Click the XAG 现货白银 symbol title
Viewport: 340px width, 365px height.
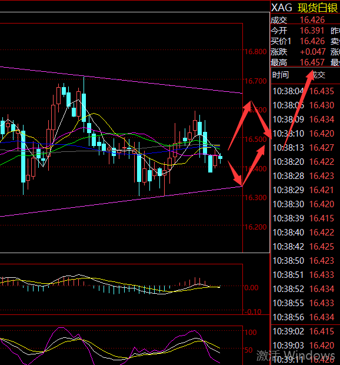(x=304, y=8)
